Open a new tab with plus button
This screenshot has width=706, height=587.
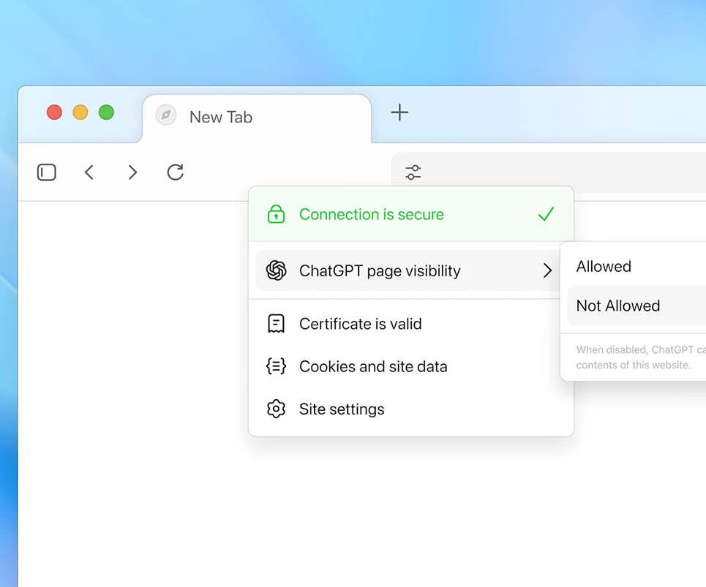pyautogui.click(x=399, y=113)
